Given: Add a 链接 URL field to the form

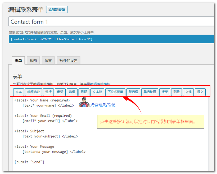Looking at the screenshot, I should tap(48, 92).
